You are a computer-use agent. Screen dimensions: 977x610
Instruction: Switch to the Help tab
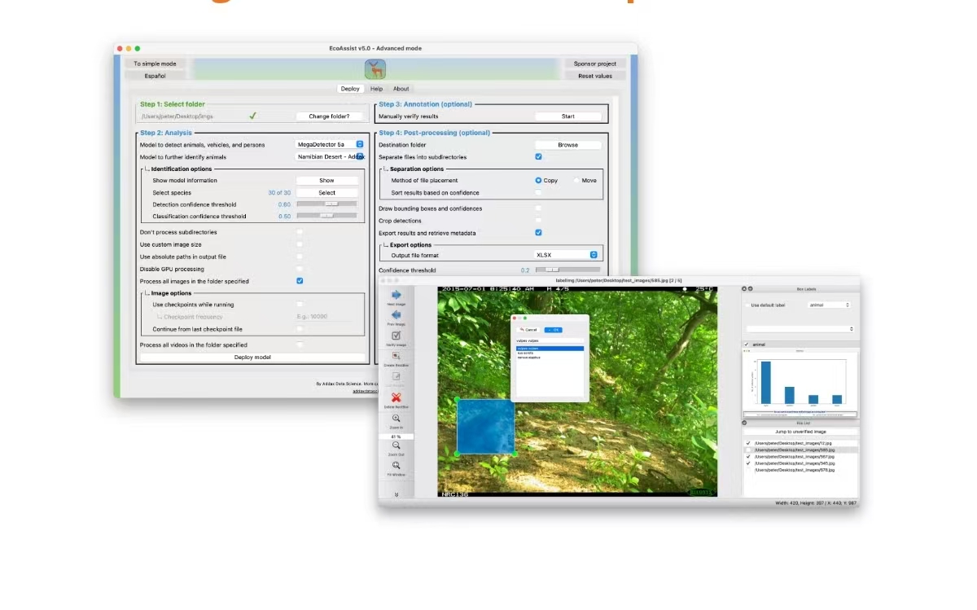click(376, 89)
